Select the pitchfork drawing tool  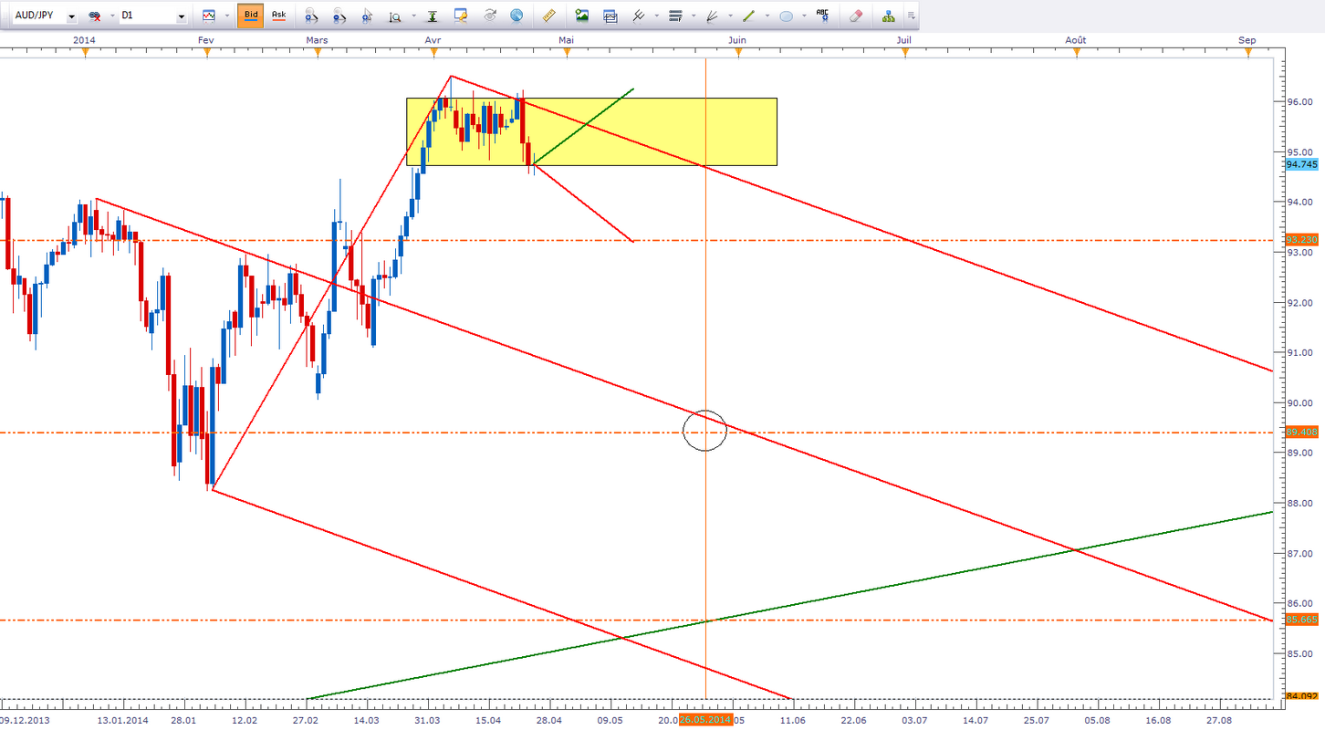pyautogui.click(x=639, y=16)
